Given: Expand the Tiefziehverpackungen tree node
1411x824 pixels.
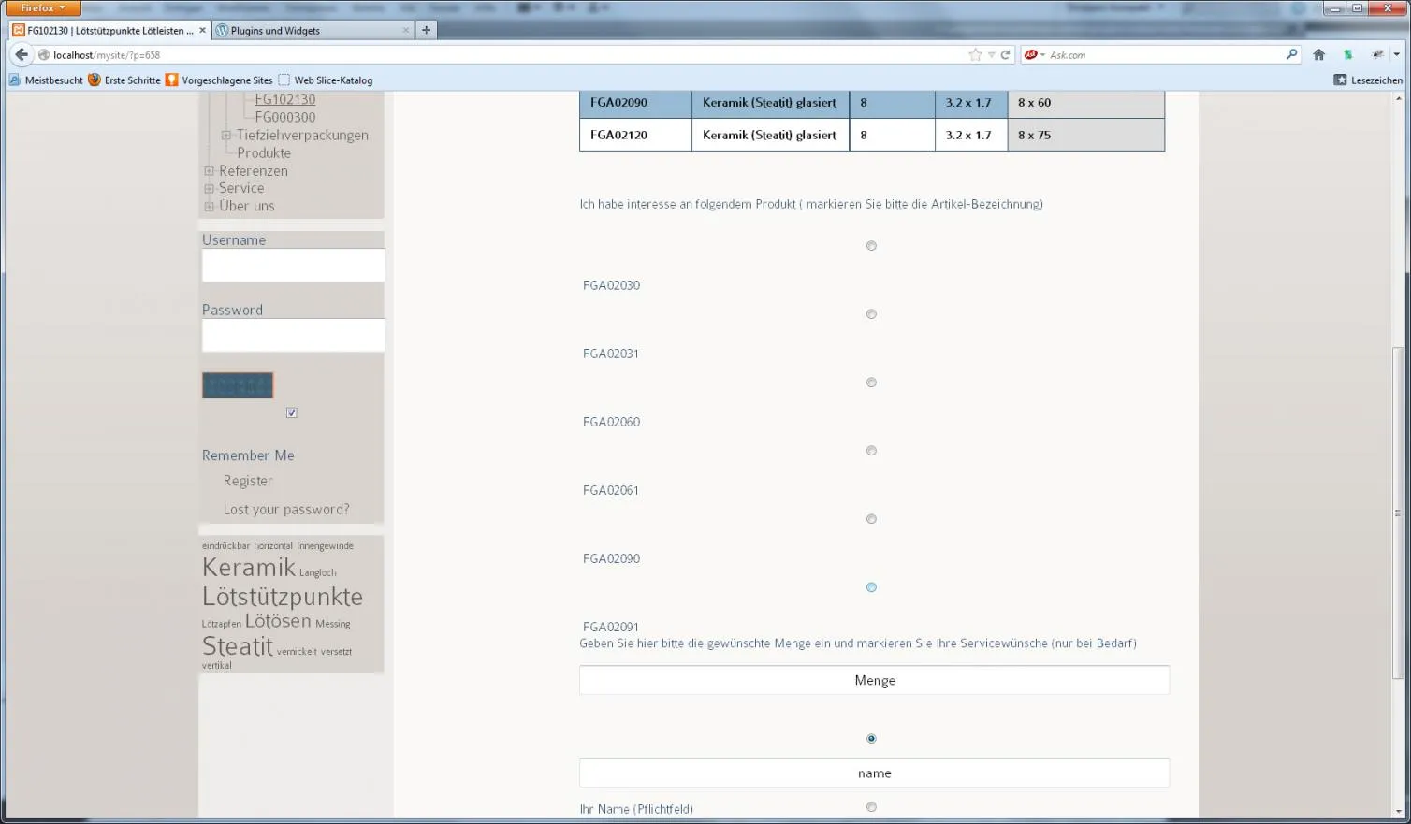Looking at the screenshot, I should tap(225, 136).
